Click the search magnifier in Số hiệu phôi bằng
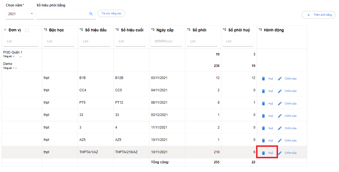339x172 pixels. click(91, 14)
